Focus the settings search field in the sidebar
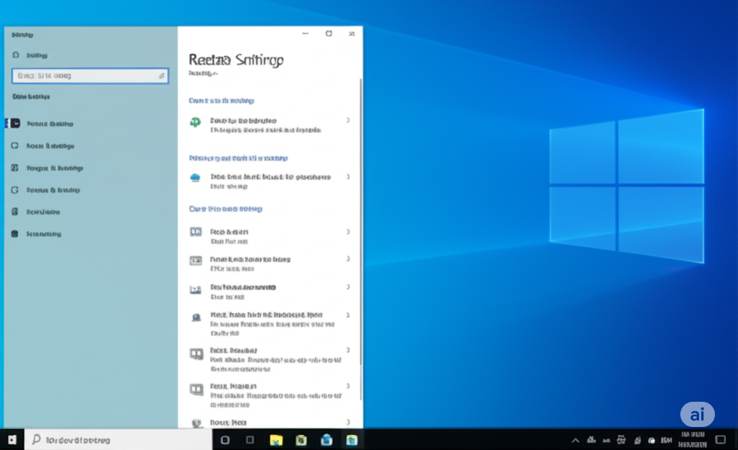 [90, 76]
